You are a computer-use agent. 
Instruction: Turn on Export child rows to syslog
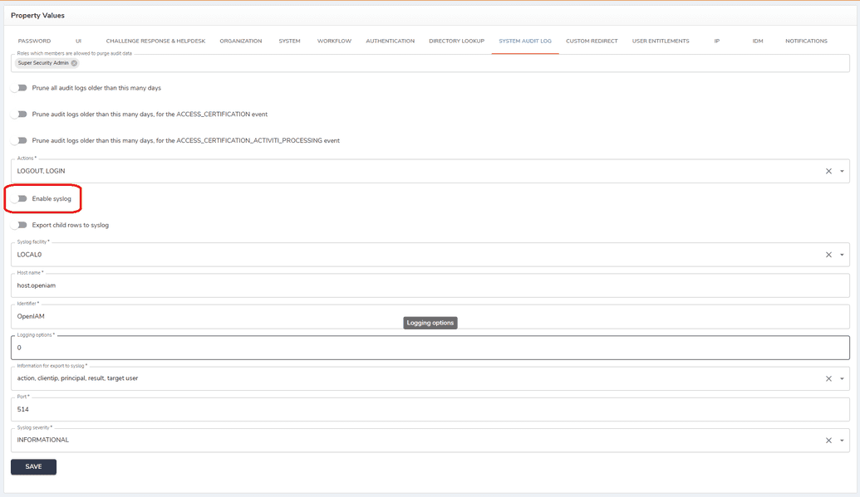(19, 224)
